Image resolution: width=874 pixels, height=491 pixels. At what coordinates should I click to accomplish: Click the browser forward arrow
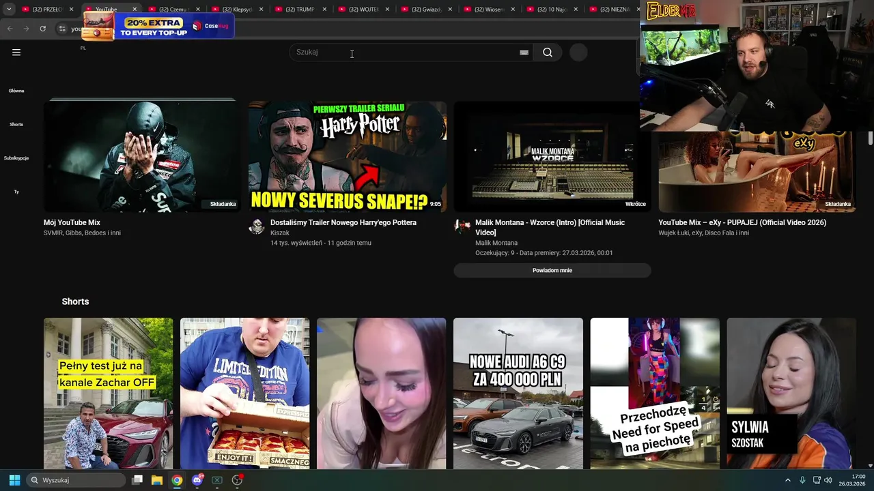(26, 29)
